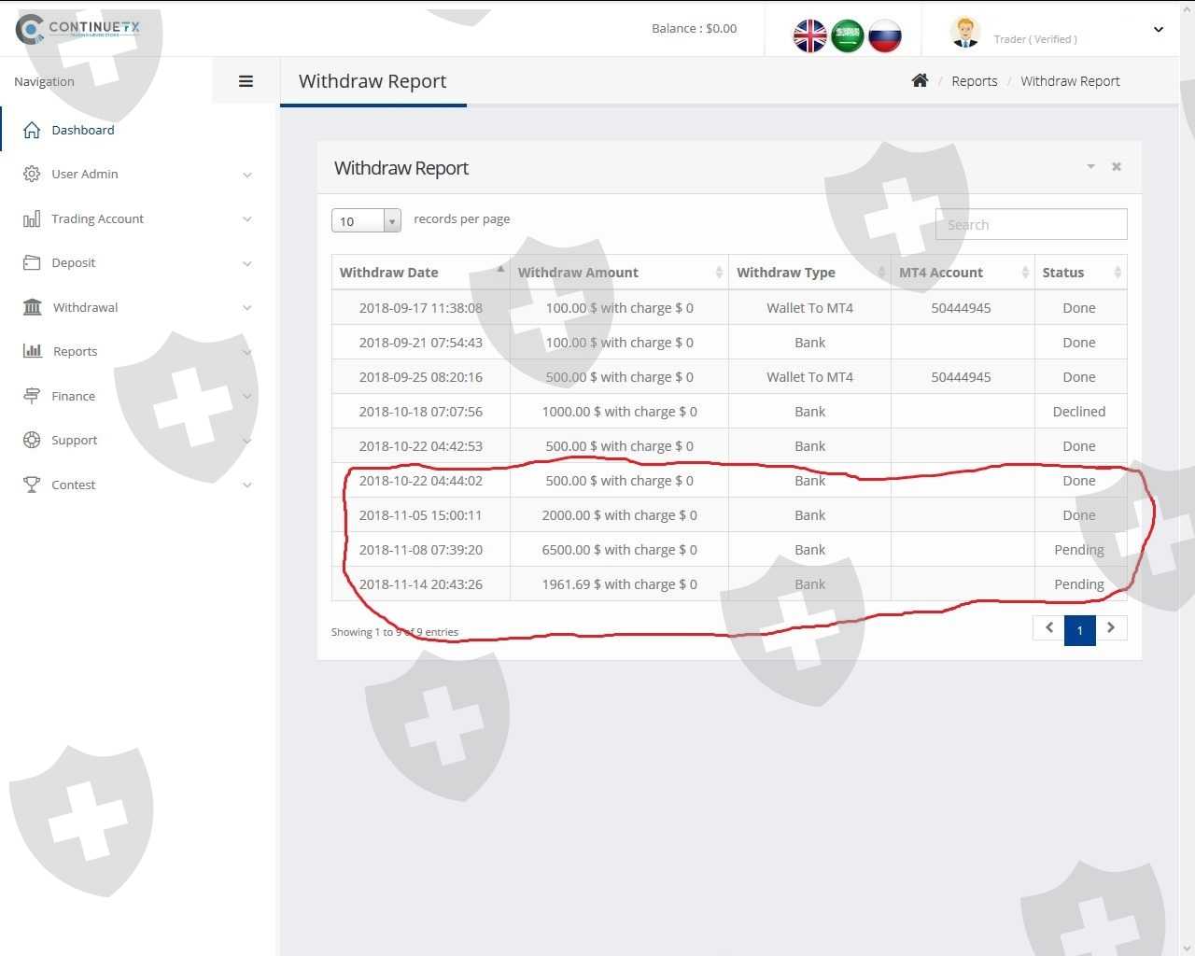Sort by MT4 Account column
This screenshot has height=956, width=1195.
(963, 273)
